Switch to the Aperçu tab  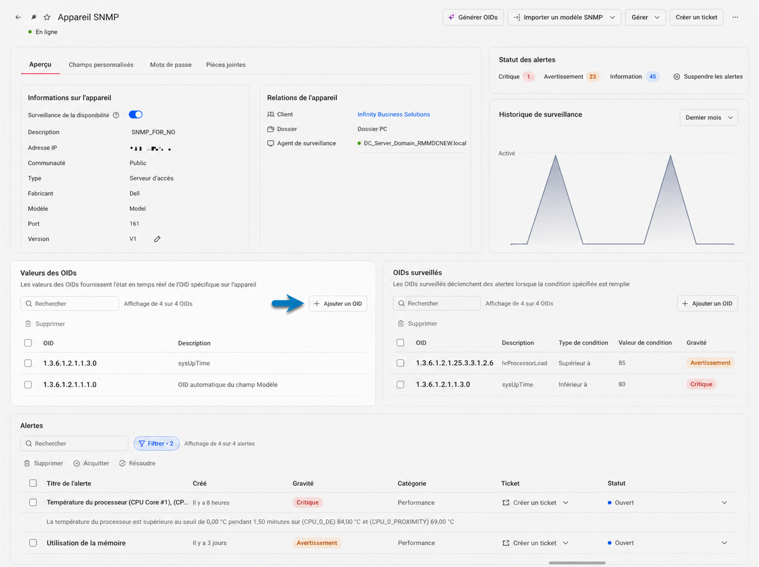click(x=40, y=64)
